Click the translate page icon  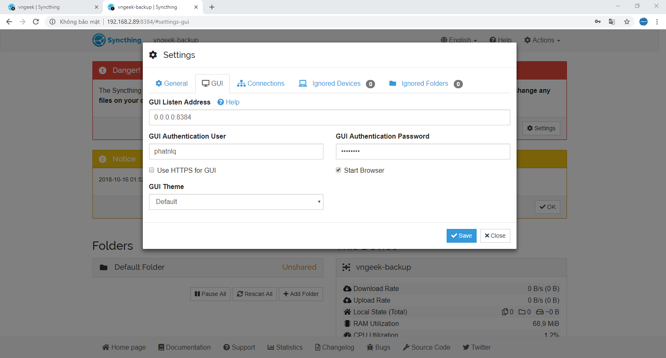[612, 22]
